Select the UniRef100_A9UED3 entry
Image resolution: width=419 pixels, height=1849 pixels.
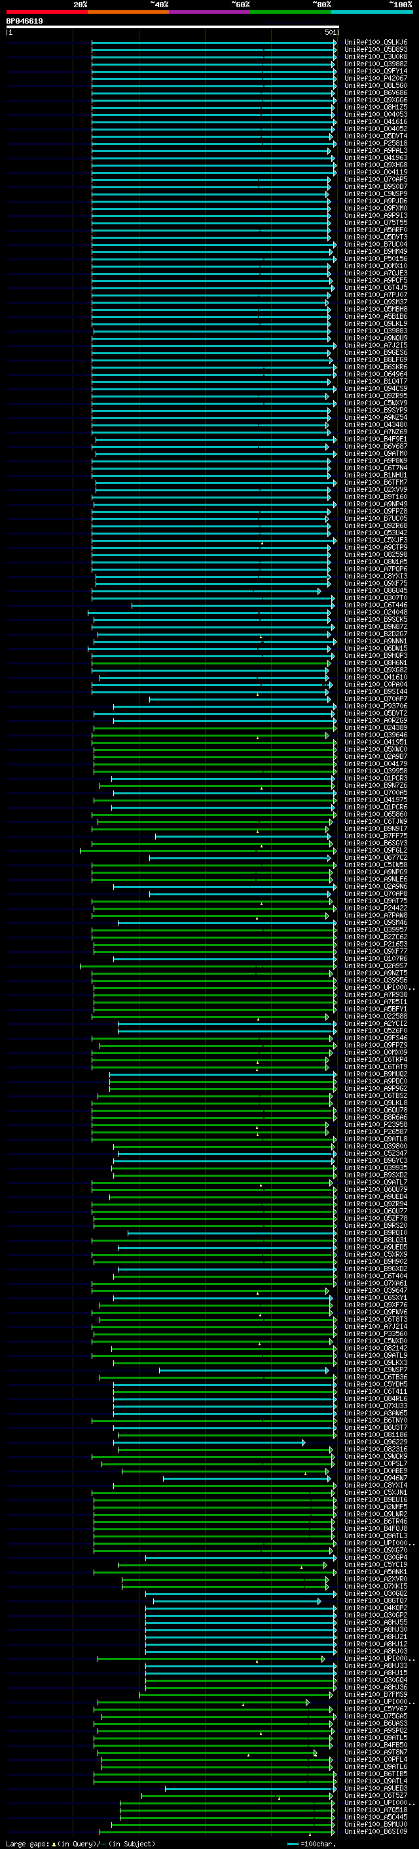coord(376,1788)
